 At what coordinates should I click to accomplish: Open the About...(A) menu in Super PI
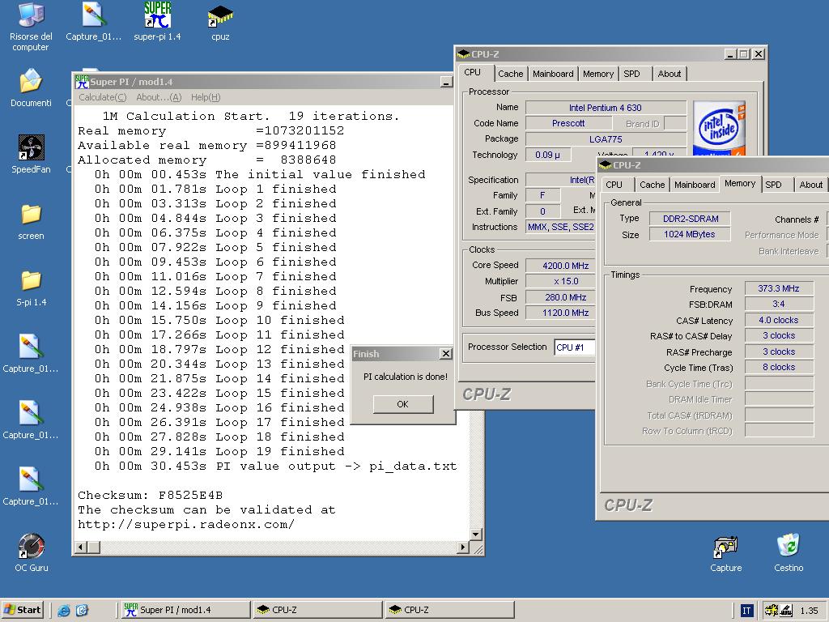[x=159, y=97]
